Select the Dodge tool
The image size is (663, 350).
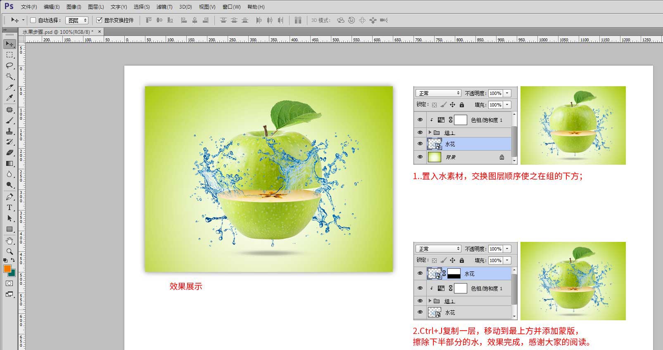[x=10, y=185]
